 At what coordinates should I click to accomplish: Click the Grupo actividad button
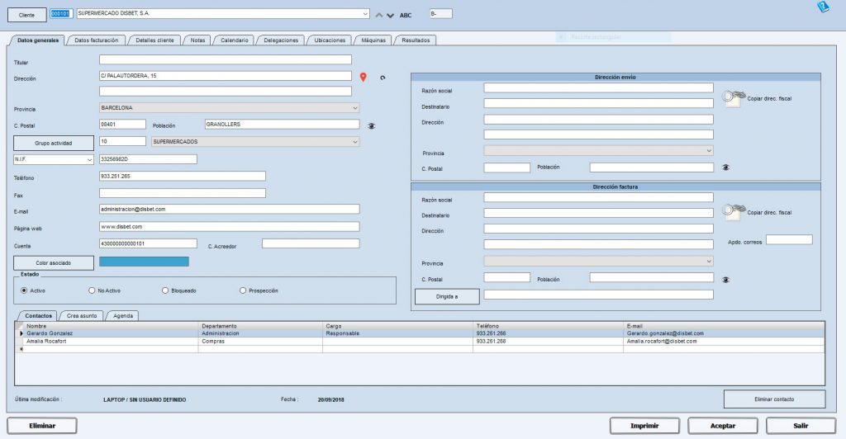tap(54, 143)
